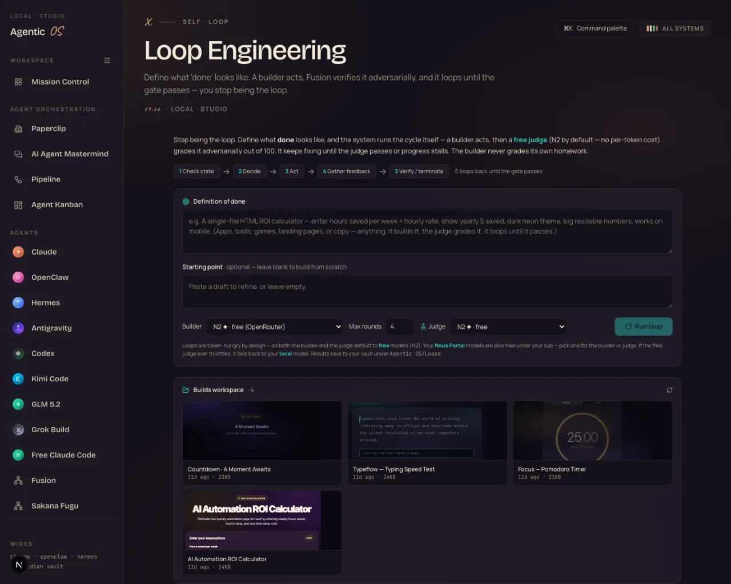
Task: Click the Max rounds number field
Action: click(399, 327)
